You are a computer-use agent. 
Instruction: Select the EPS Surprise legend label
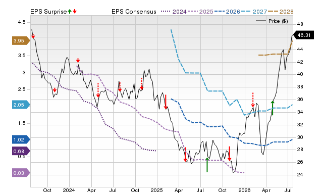[48, 12]
